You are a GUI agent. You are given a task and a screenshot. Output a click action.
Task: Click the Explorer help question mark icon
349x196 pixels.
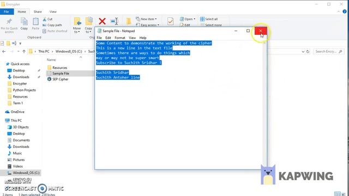(x=345, y=11)
